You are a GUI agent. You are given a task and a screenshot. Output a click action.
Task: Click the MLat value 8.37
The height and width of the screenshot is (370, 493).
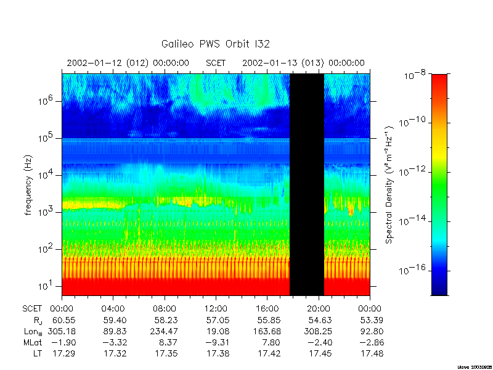[x=168, y=343]
